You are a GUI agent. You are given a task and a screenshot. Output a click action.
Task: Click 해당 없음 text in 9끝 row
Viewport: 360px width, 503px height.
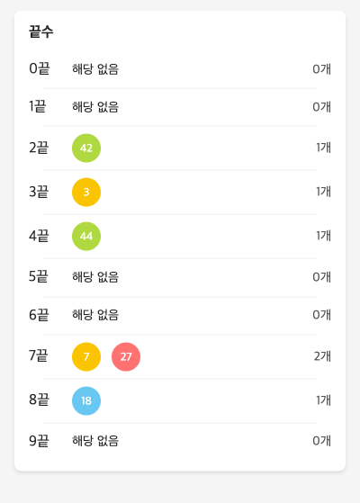[x=95, y=441]
